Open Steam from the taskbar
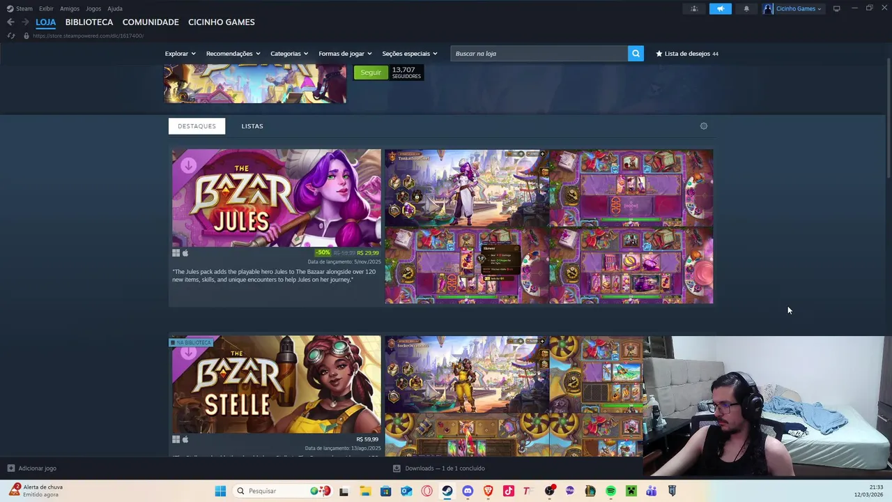The width and height of the screenshot is (892, 502). tap(447, 491)
